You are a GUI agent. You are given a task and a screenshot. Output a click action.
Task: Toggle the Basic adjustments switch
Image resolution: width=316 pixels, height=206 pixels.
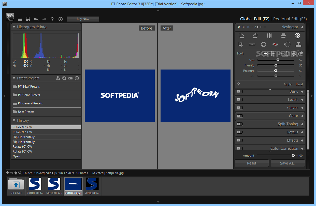240,91
